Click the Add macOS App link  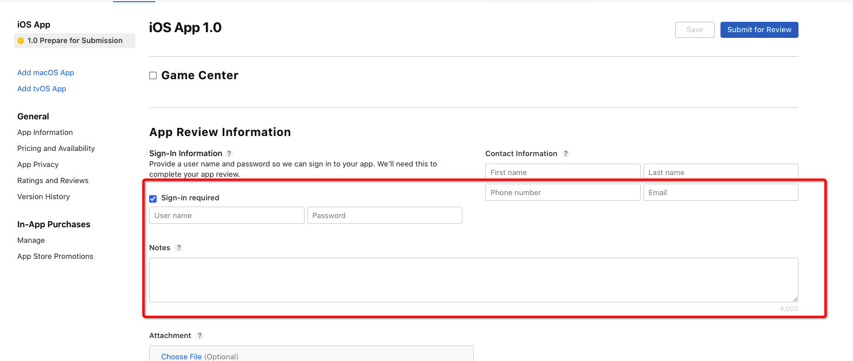pyautogui.click(x=45, y=73)
